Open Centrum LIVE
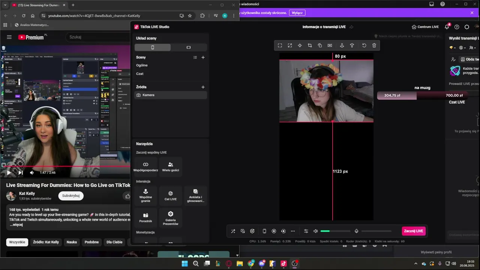 click(x=425, y=27)
